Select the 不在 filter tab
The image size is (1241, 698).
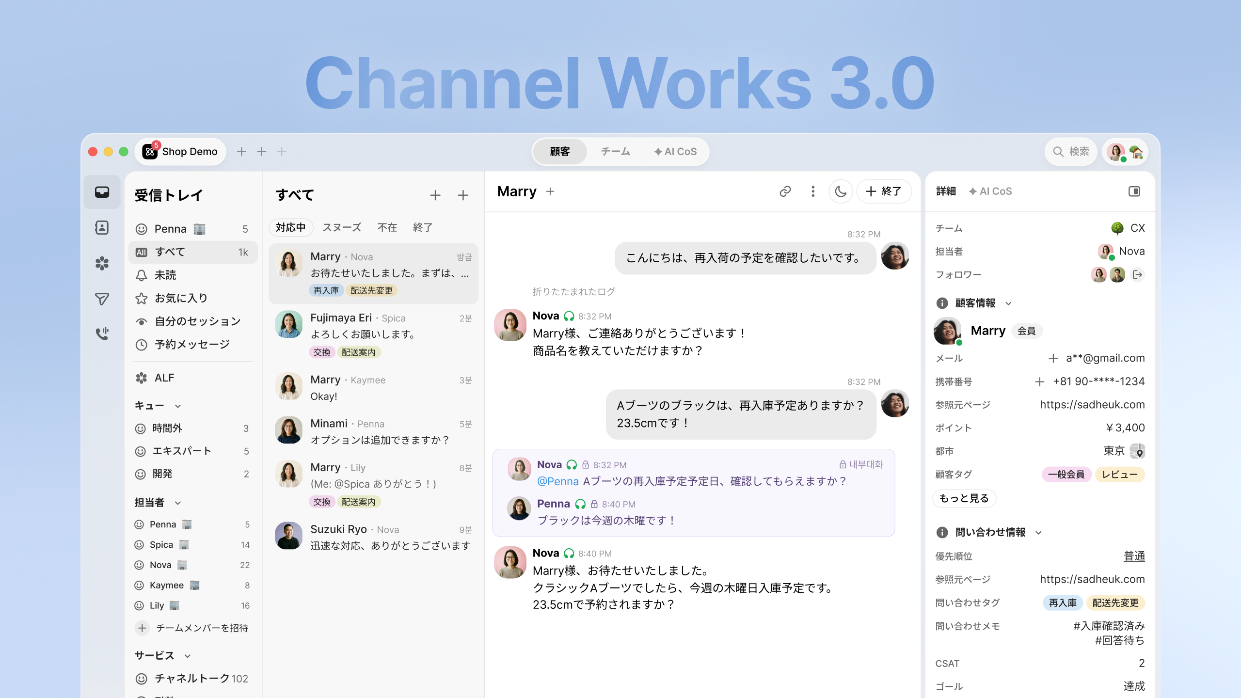click(x=387, y=227)
